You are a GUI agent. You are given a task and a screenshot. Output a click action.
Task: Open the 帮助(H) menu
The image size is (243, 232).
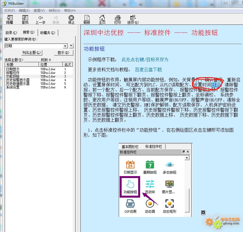coord(70,11)
